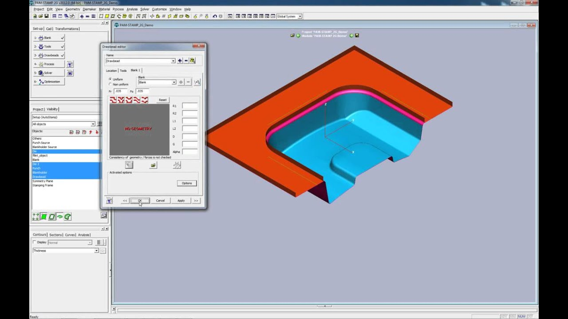Click the icon next to the Process step
568x319 pixels.
click(70, 64)
